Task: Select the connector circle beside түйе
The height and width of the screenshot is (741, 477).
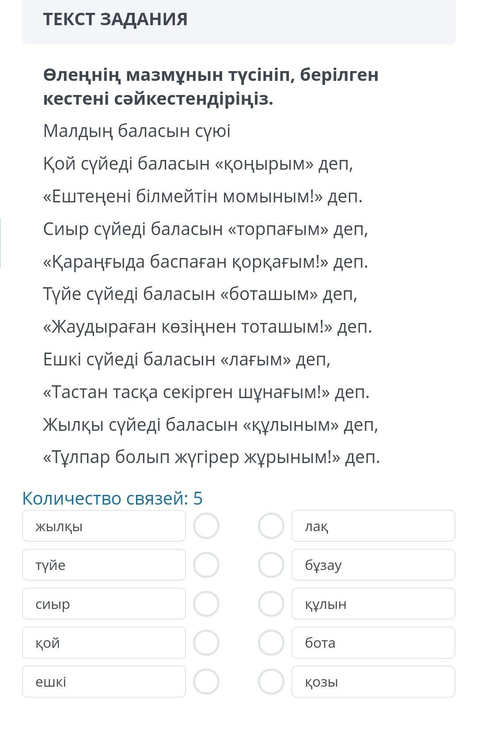Action: click(206, 565)
